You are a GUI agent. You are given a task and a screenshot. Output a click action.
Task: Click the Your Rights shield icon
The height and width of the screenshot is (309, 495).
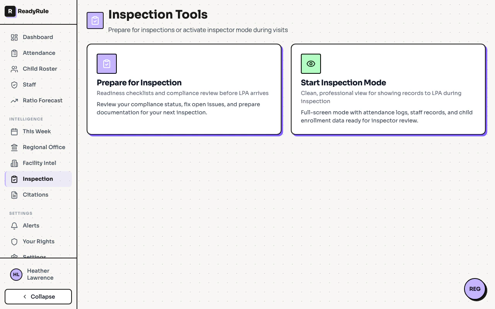(x=14, y=241)
